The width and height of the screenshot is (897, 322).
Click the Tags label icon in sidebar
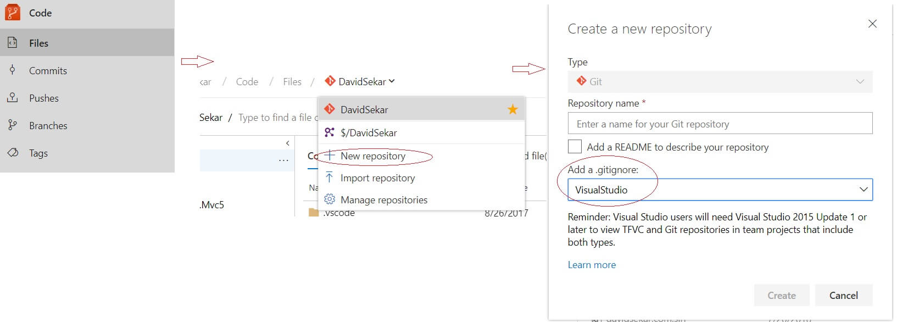point(12,152)
